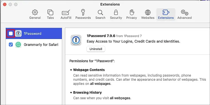Click the 1Password icon in extension list
Image resolution: width=210 pixels, height=105 pixels.
point(18,33)
